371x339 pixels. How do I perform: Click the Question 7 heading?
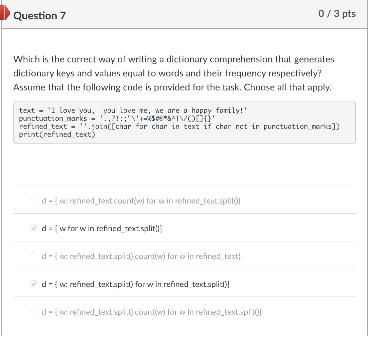point(40,15)
